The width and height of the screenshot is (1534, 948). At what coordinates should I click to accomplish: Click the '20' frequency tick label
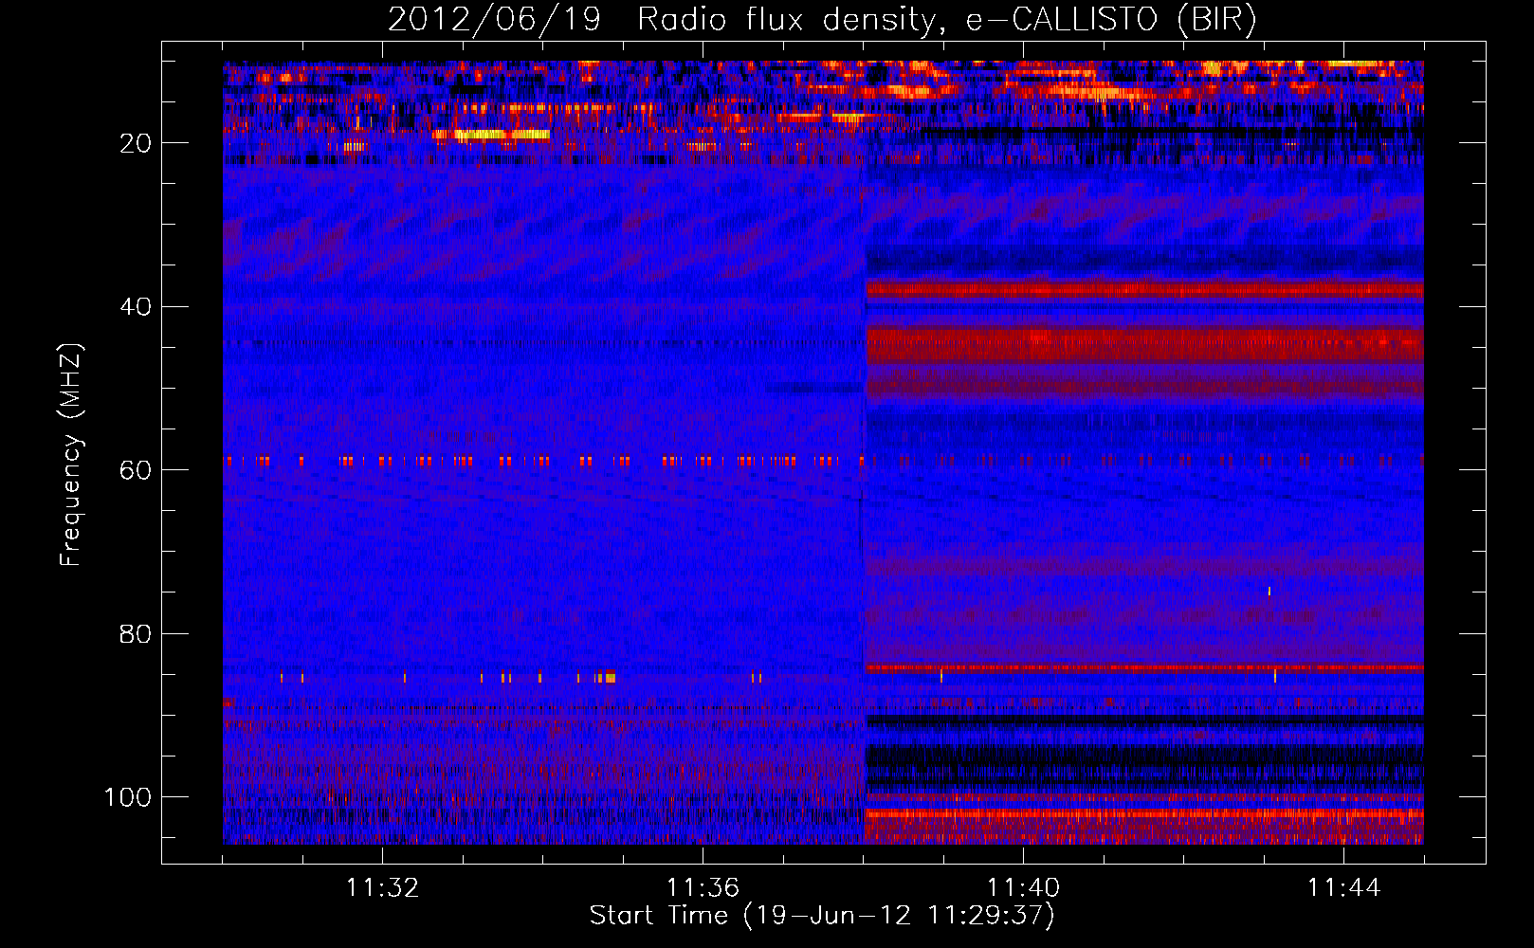click(x=136, y=143)
